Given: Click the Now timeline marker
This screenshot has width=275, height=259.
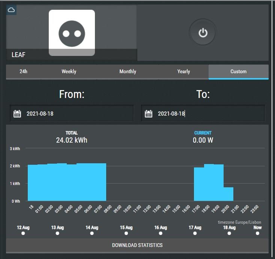Looking at the screenshot, I should [257, 233].
